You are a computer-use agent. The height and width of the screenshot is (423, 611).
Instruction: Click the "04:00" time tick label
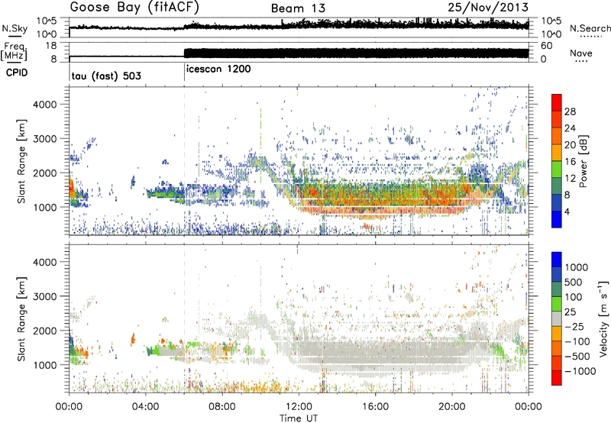pyautogui.click(x=145, y=407)
